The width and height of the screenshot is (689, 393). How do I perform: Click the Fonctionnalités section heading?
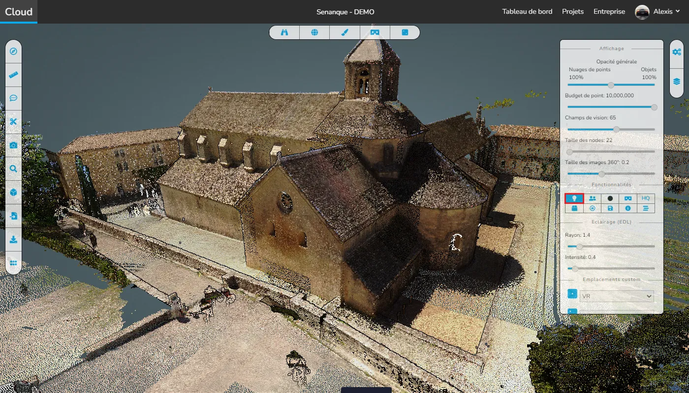(612, 185)
